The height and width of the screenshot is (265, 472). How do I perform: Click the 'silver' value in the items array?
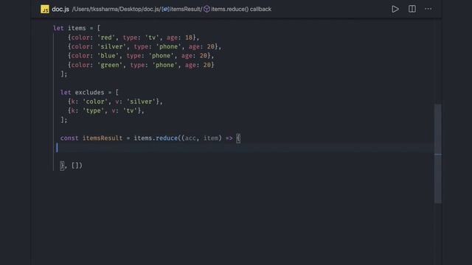pos(111,46)
